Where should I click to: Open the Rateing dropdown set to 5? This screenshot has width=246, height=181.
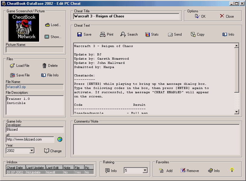(x=145, y=171)
